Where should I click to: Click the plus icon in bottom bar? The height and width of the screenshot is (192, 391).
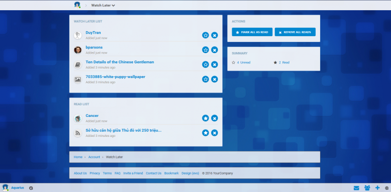click(x=377, y=188)
